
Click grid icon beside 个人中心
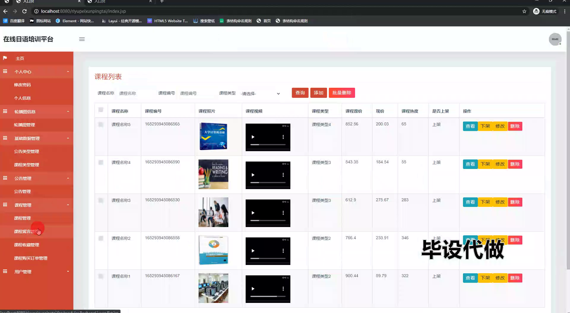[5, 71]
